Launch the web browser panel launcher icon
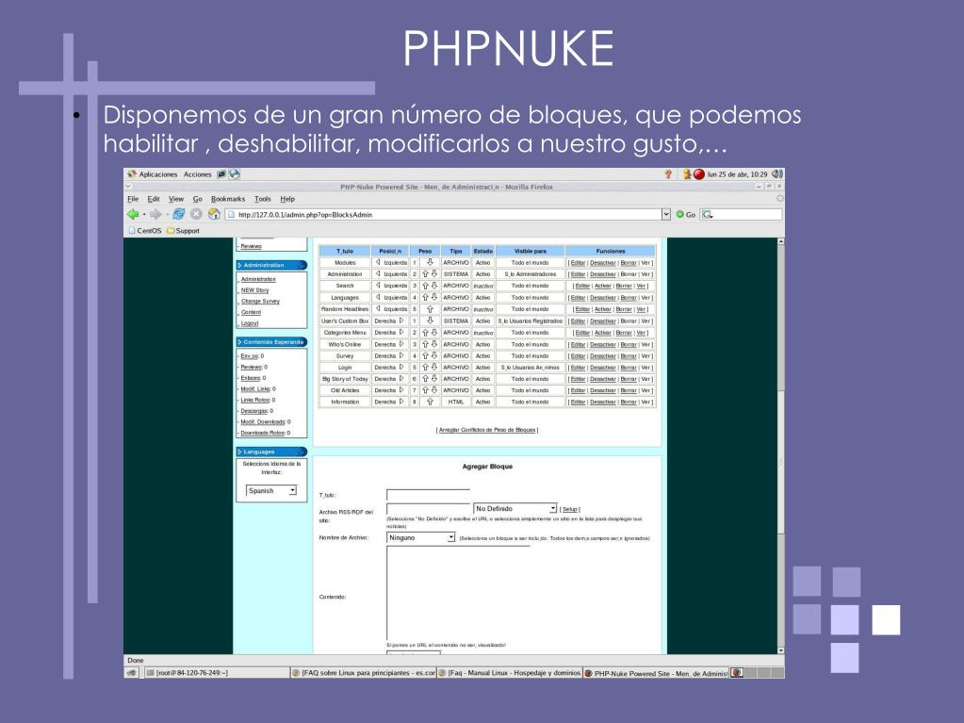 [235, 174]
